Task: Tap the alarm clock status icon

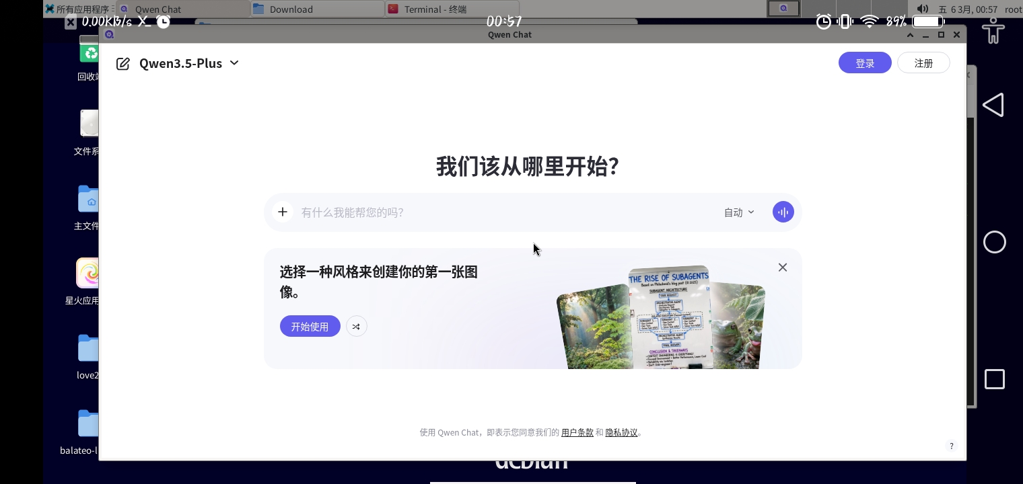Action: click(x=824, y=22)
